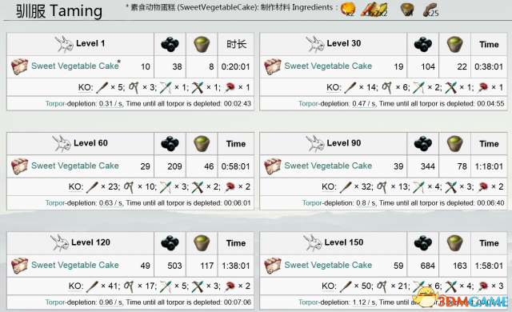Click the KO label in Level 120 table
Viewport: 512px width, 312px height.
pyautogui.click(x=76, y=286)
